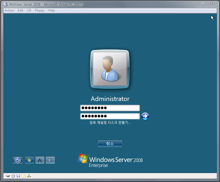Maximize the Virtual PC window

click(x=203, y=3)
